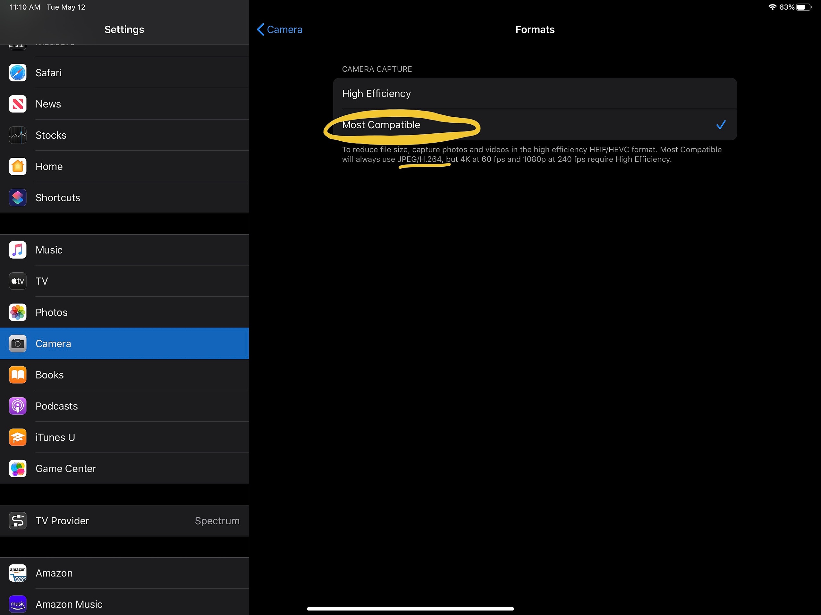Tap the HEIF/HEVC format description text
The image size is (821, 615).
coord(532,154)
